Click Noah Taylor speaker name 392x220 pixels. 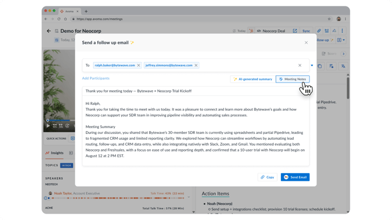tap(63, 193)
